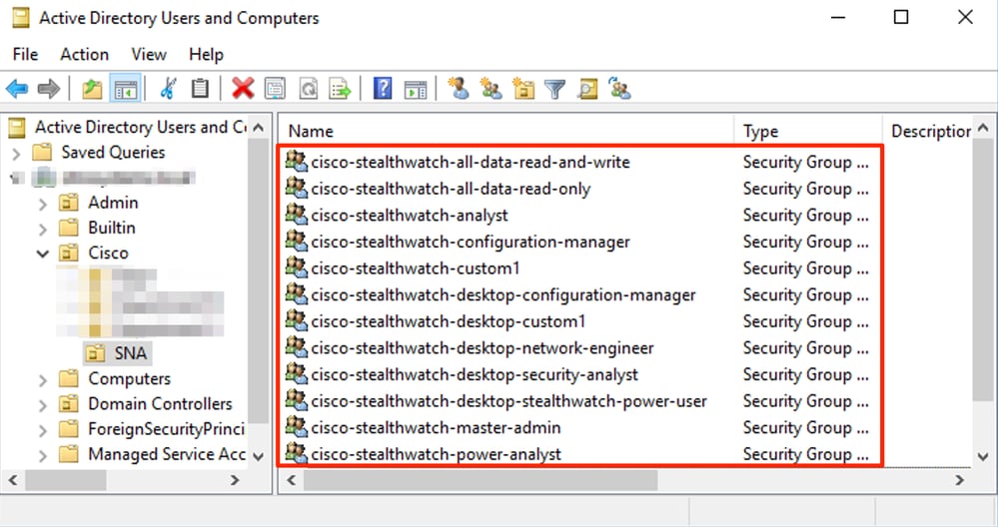
Task: Click the Export List icon
Action: click(x=340, y=89)
